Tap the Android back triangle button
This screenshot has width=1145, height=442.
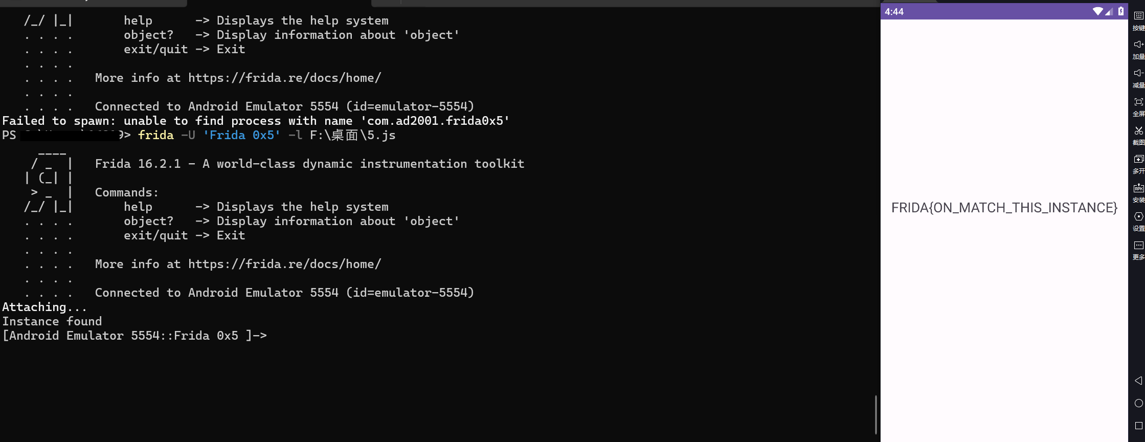(1138, 381)
